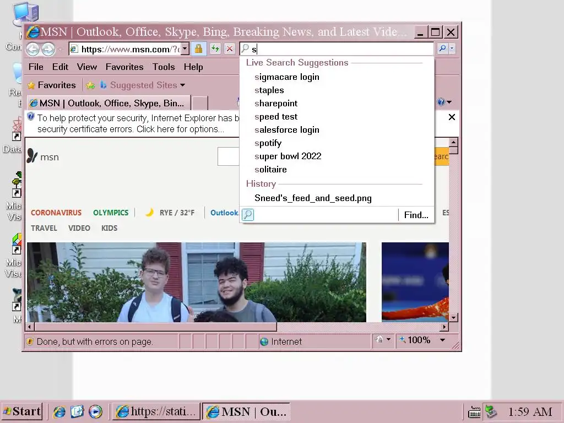This screenshot has width=564, height=423.
Task: Click the vertical scrollbar up arrow
Action: tap(453, 142)
